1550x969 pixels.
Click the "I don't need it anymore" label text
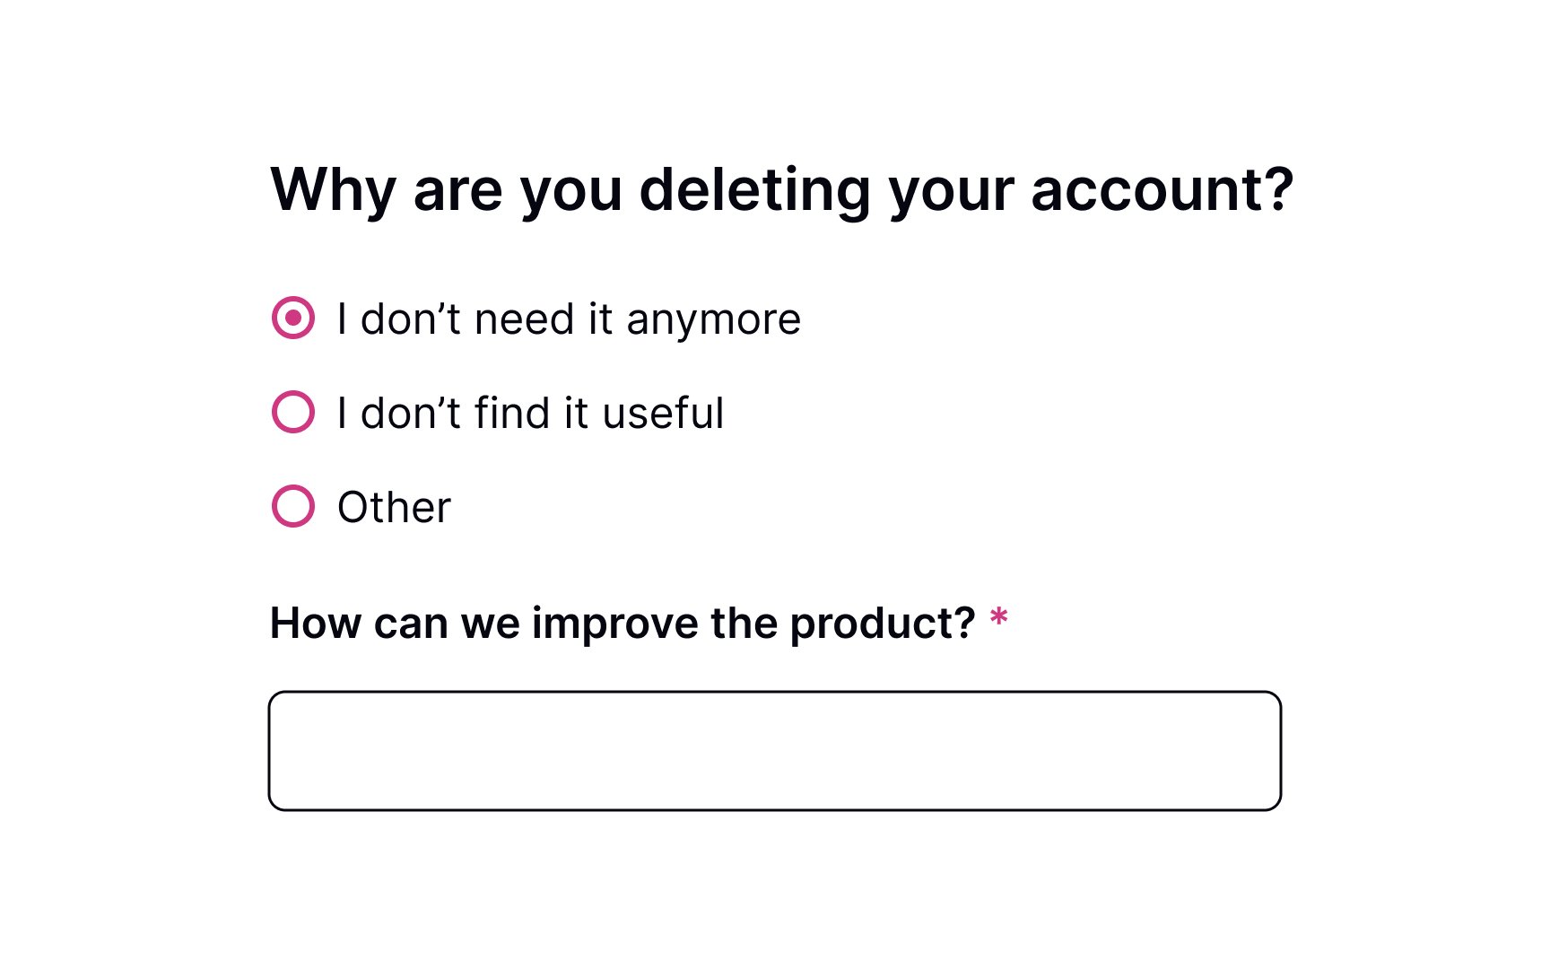569,319
